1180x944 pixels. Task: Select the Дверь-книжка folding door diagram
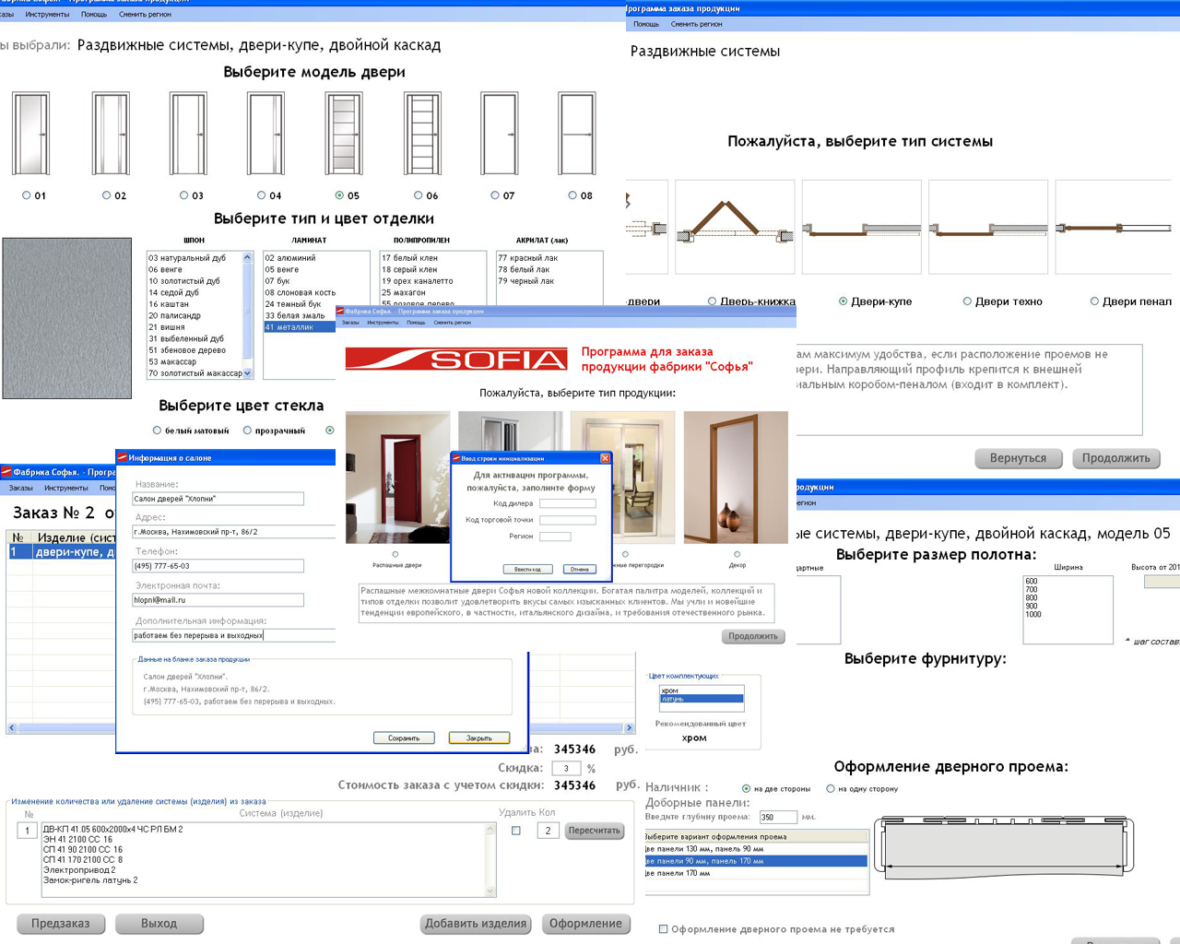pos(735,227)
